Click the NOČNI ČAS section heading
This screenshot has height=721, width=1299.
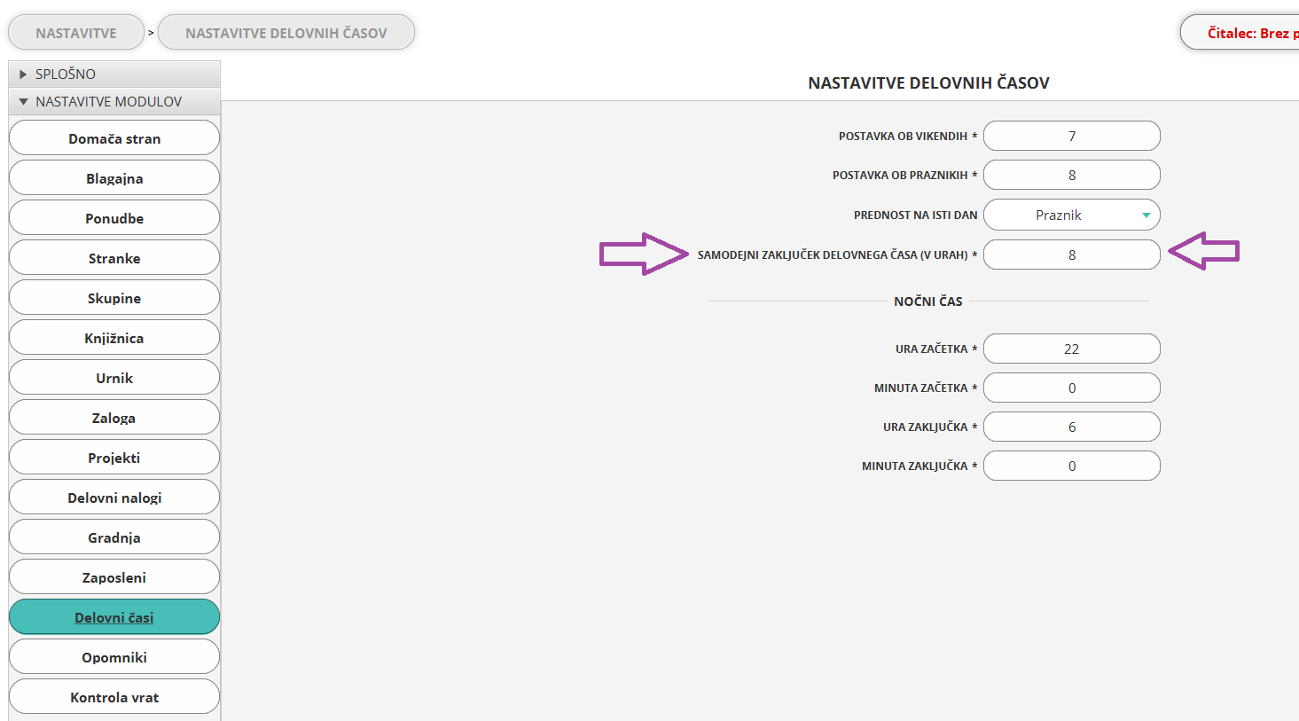pyautogui.click(x=928, y=302)
